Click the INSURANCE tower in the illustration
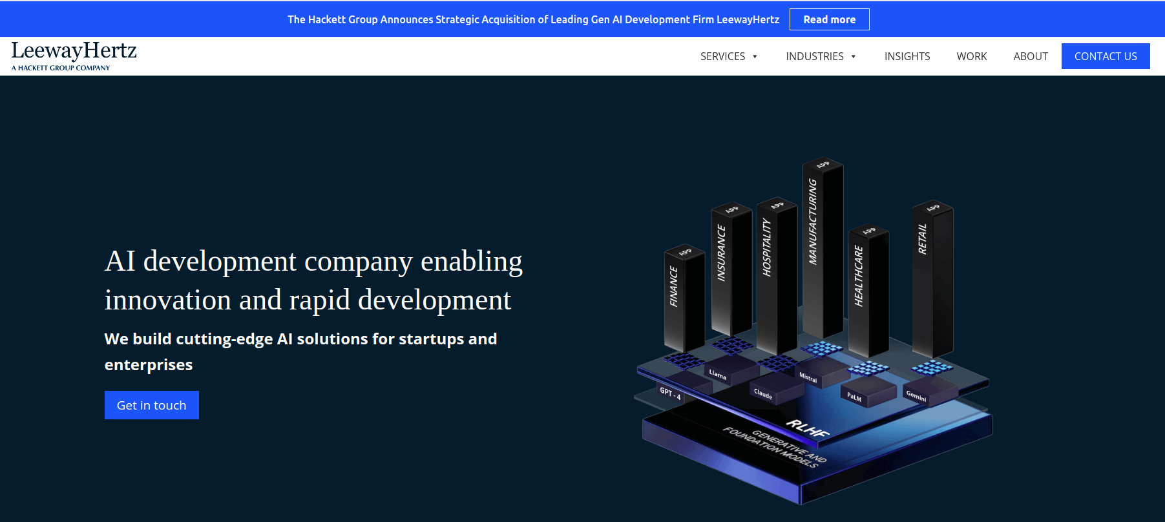Screen dimensions: 1165x522 tap(731, 270)
